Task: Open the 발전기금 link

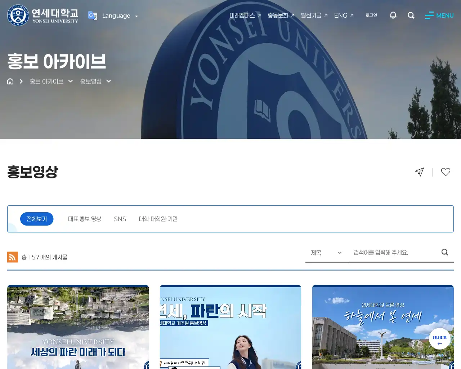Action: coord(314,15)
